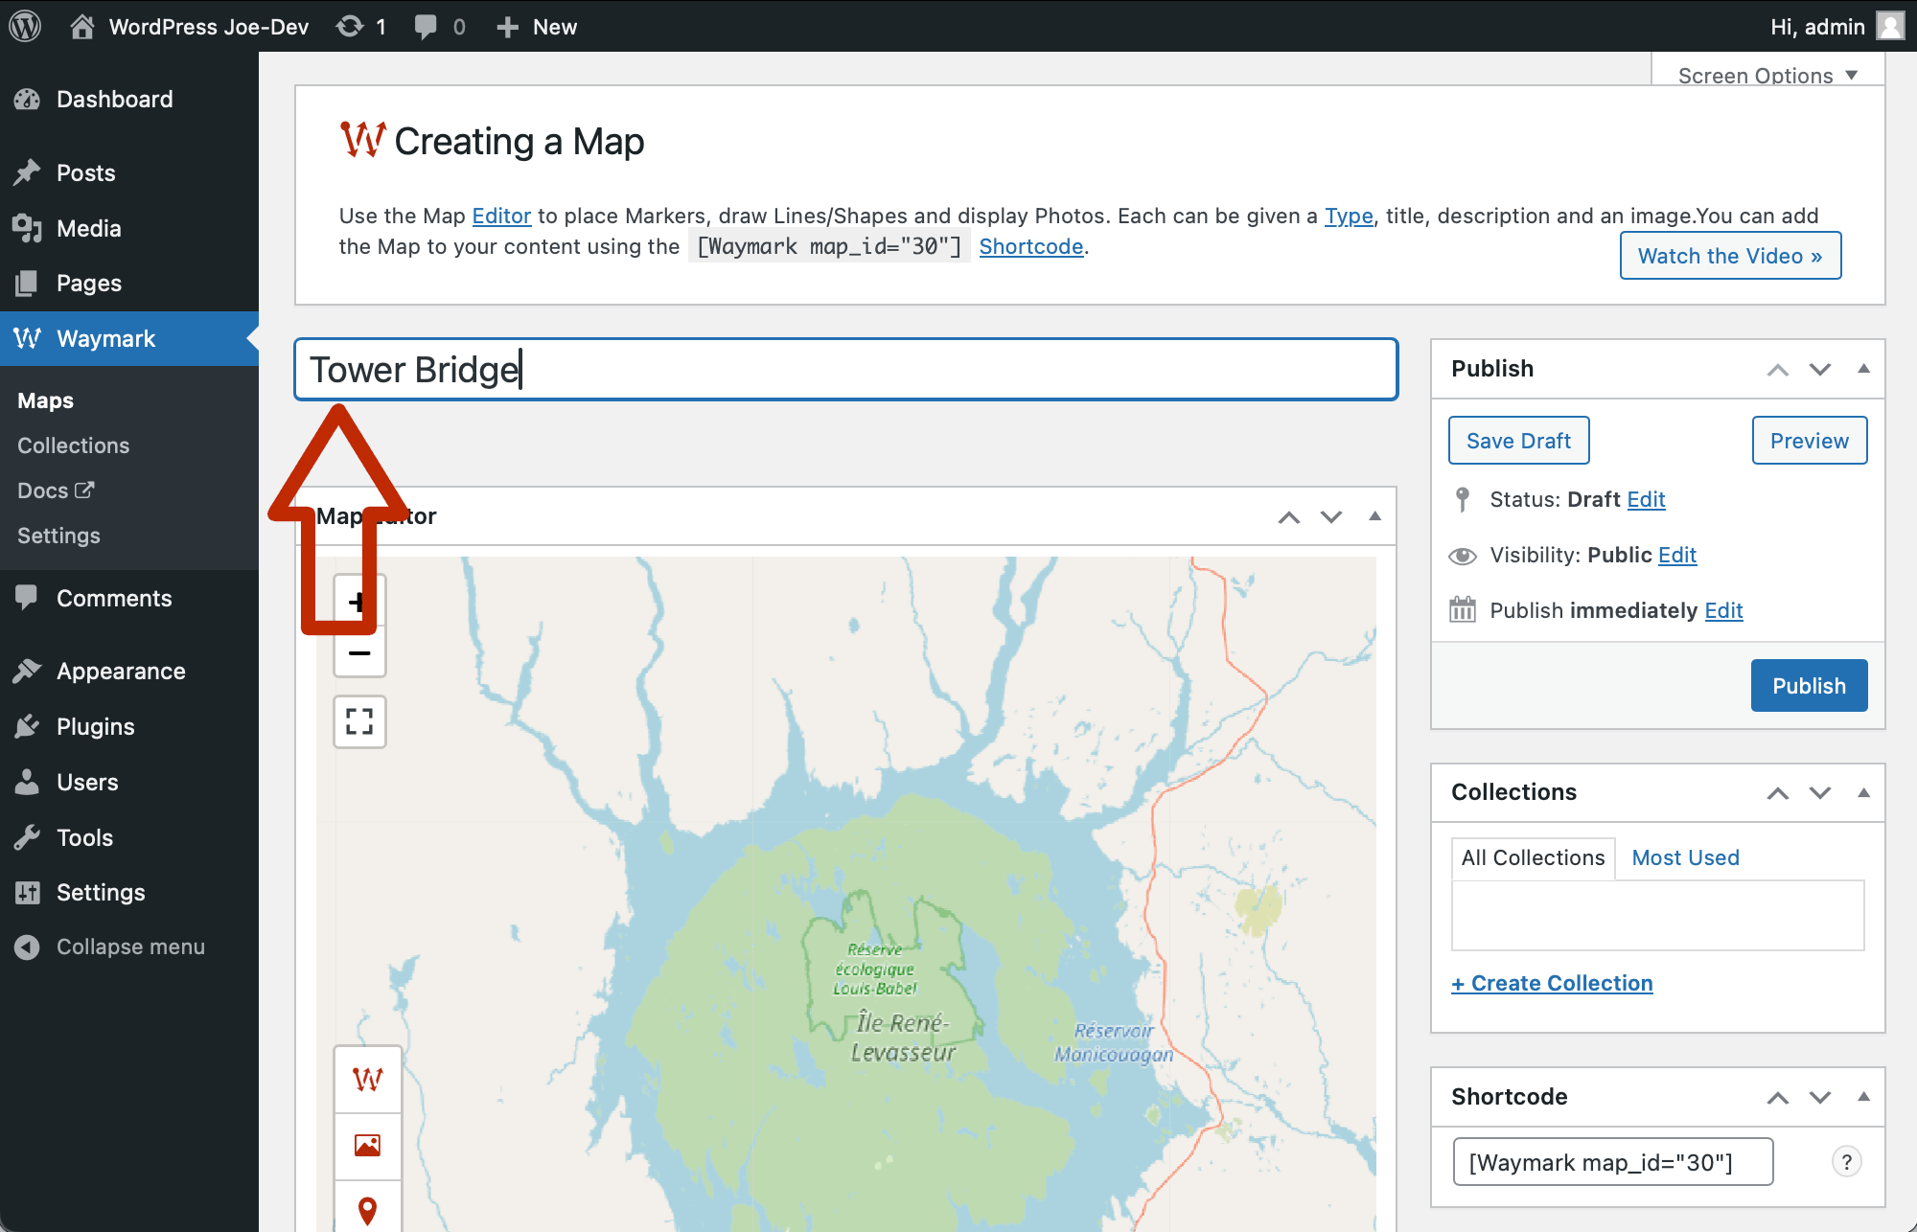
Task: Switch to the Most Used collections tab
Action: coord(1684,857)
